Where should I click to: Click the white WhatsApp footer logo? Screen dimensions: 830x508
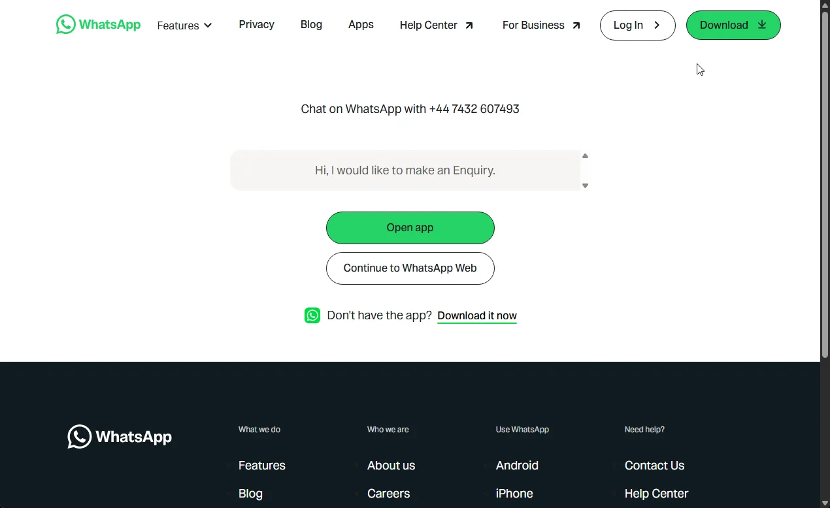pyautogui.click(x=120, y=437)
